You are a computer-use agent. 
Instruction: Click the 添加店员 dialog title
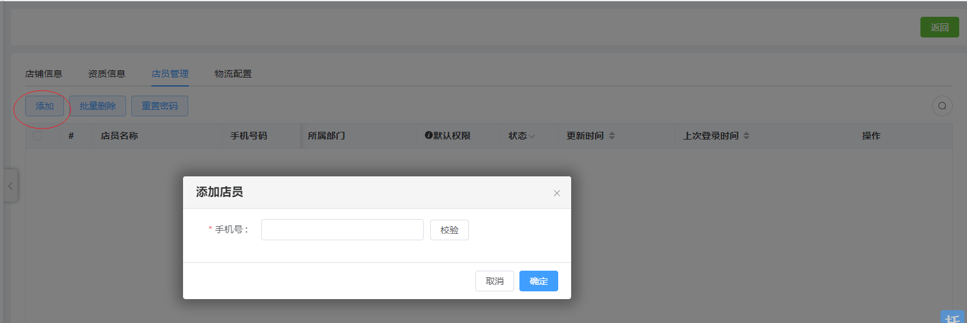point(219,192)
